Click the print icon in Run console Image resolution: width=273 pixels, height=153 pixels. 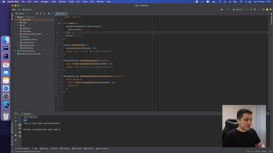coord(20,132)
